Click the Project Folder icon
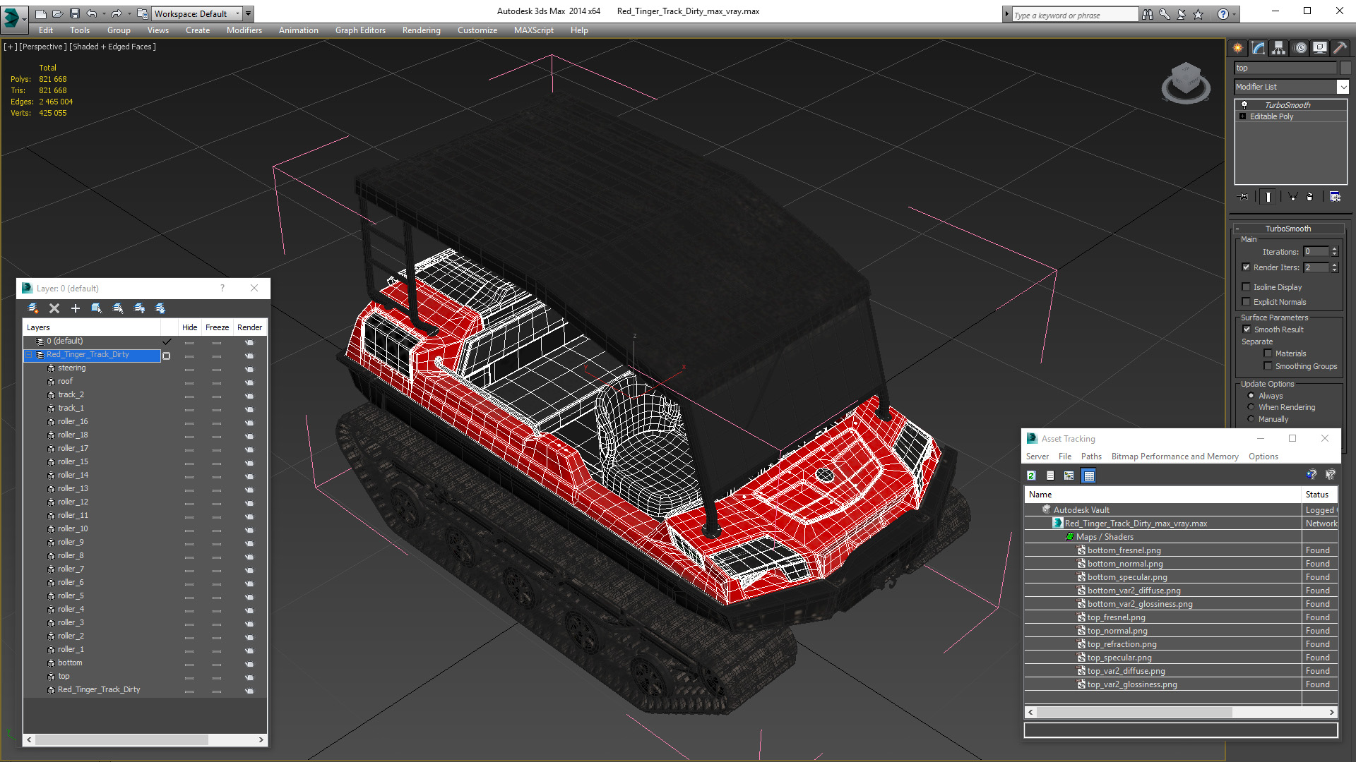Screen dimensions: 1356x762 (142, 13)
